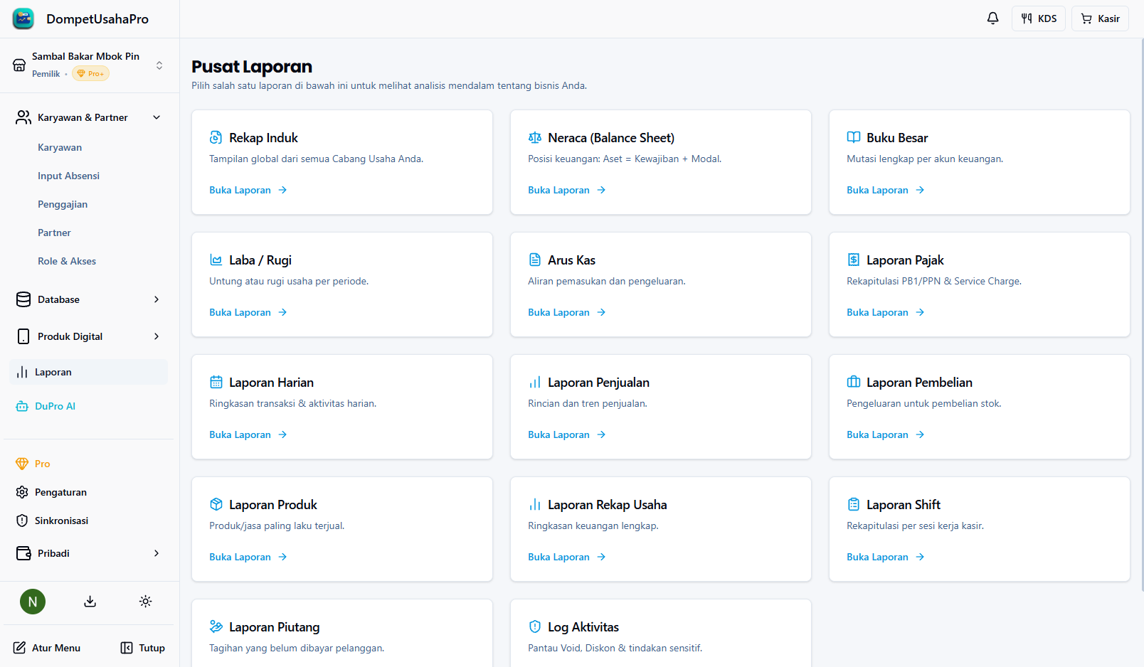The width and height of the screenshot is (1144, 667).
Task: Expand the Pribadi menu
Action: click(157, 553)
